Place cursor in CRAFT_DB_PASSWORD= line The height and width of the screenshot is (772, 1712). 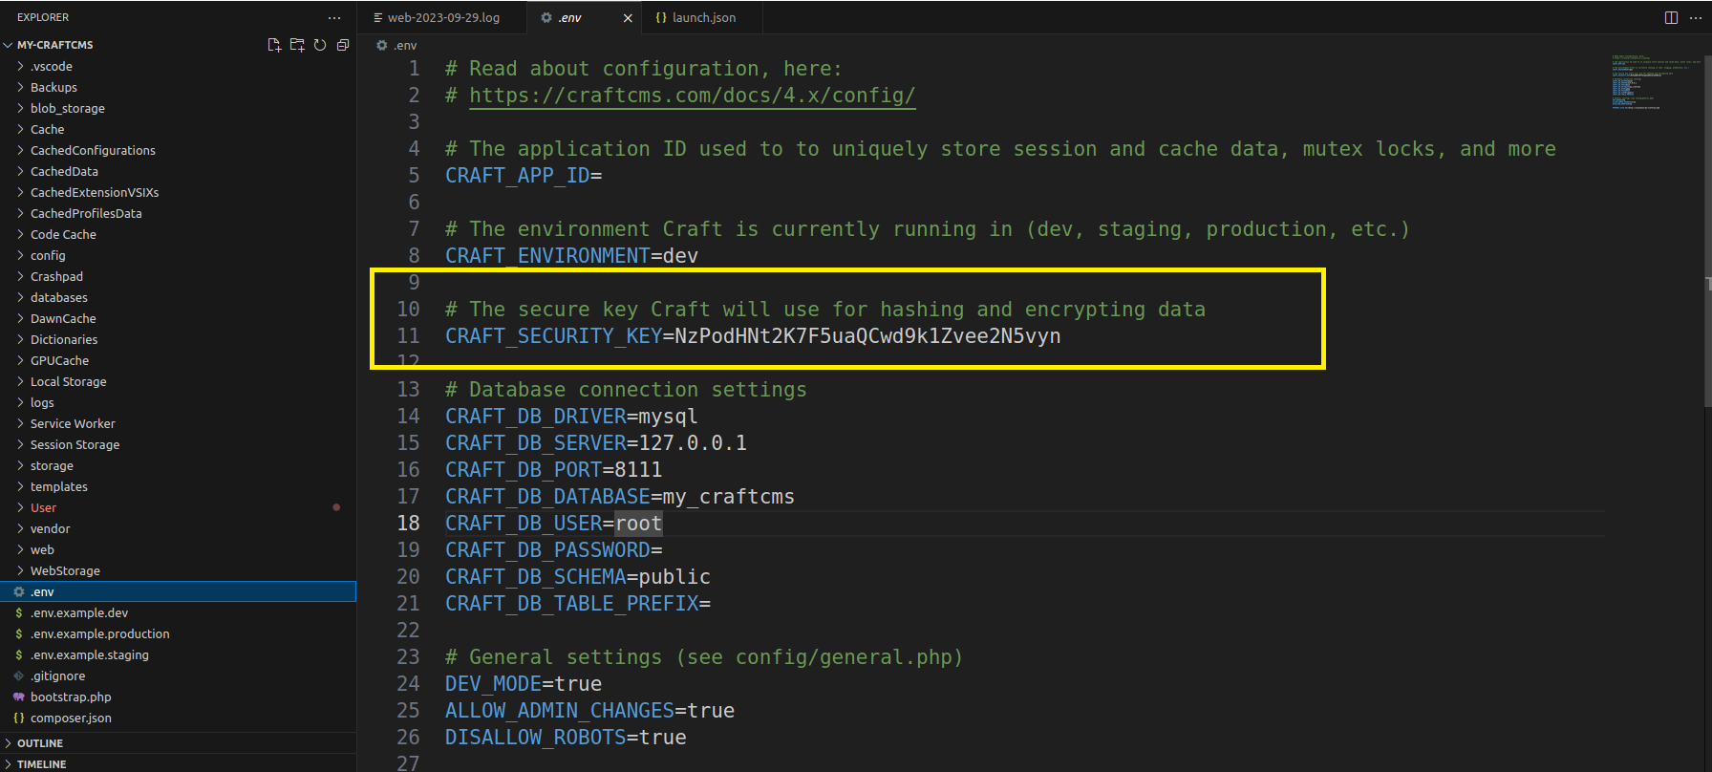pos(554,550)
